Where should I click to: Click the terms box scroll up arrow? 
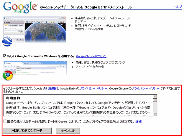(155, 97)
